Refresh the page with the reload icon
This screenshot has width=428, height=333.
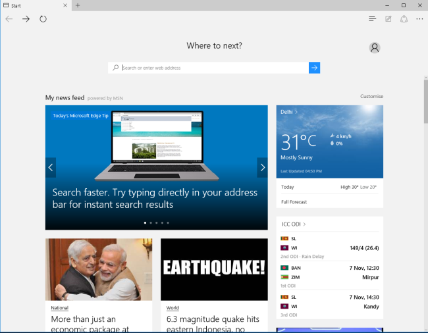tap(43, 19)
